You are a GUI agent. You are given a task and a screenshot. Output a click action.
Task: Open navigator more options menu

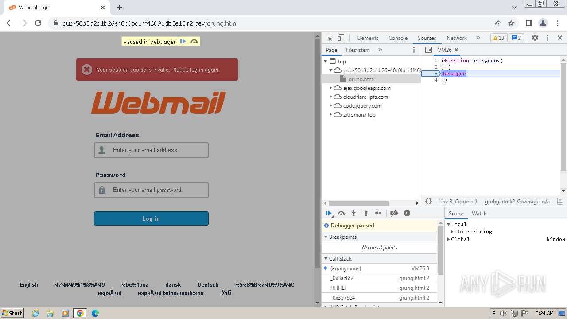[x=414, y=50]
